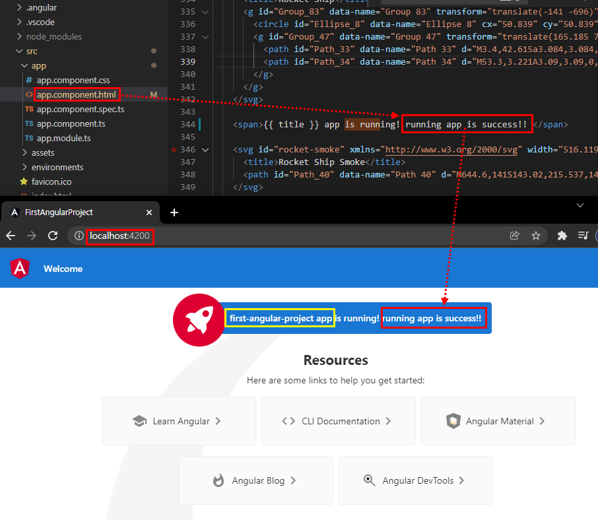
Task: Click the browser forward arrow
Action: pos(32,236)
